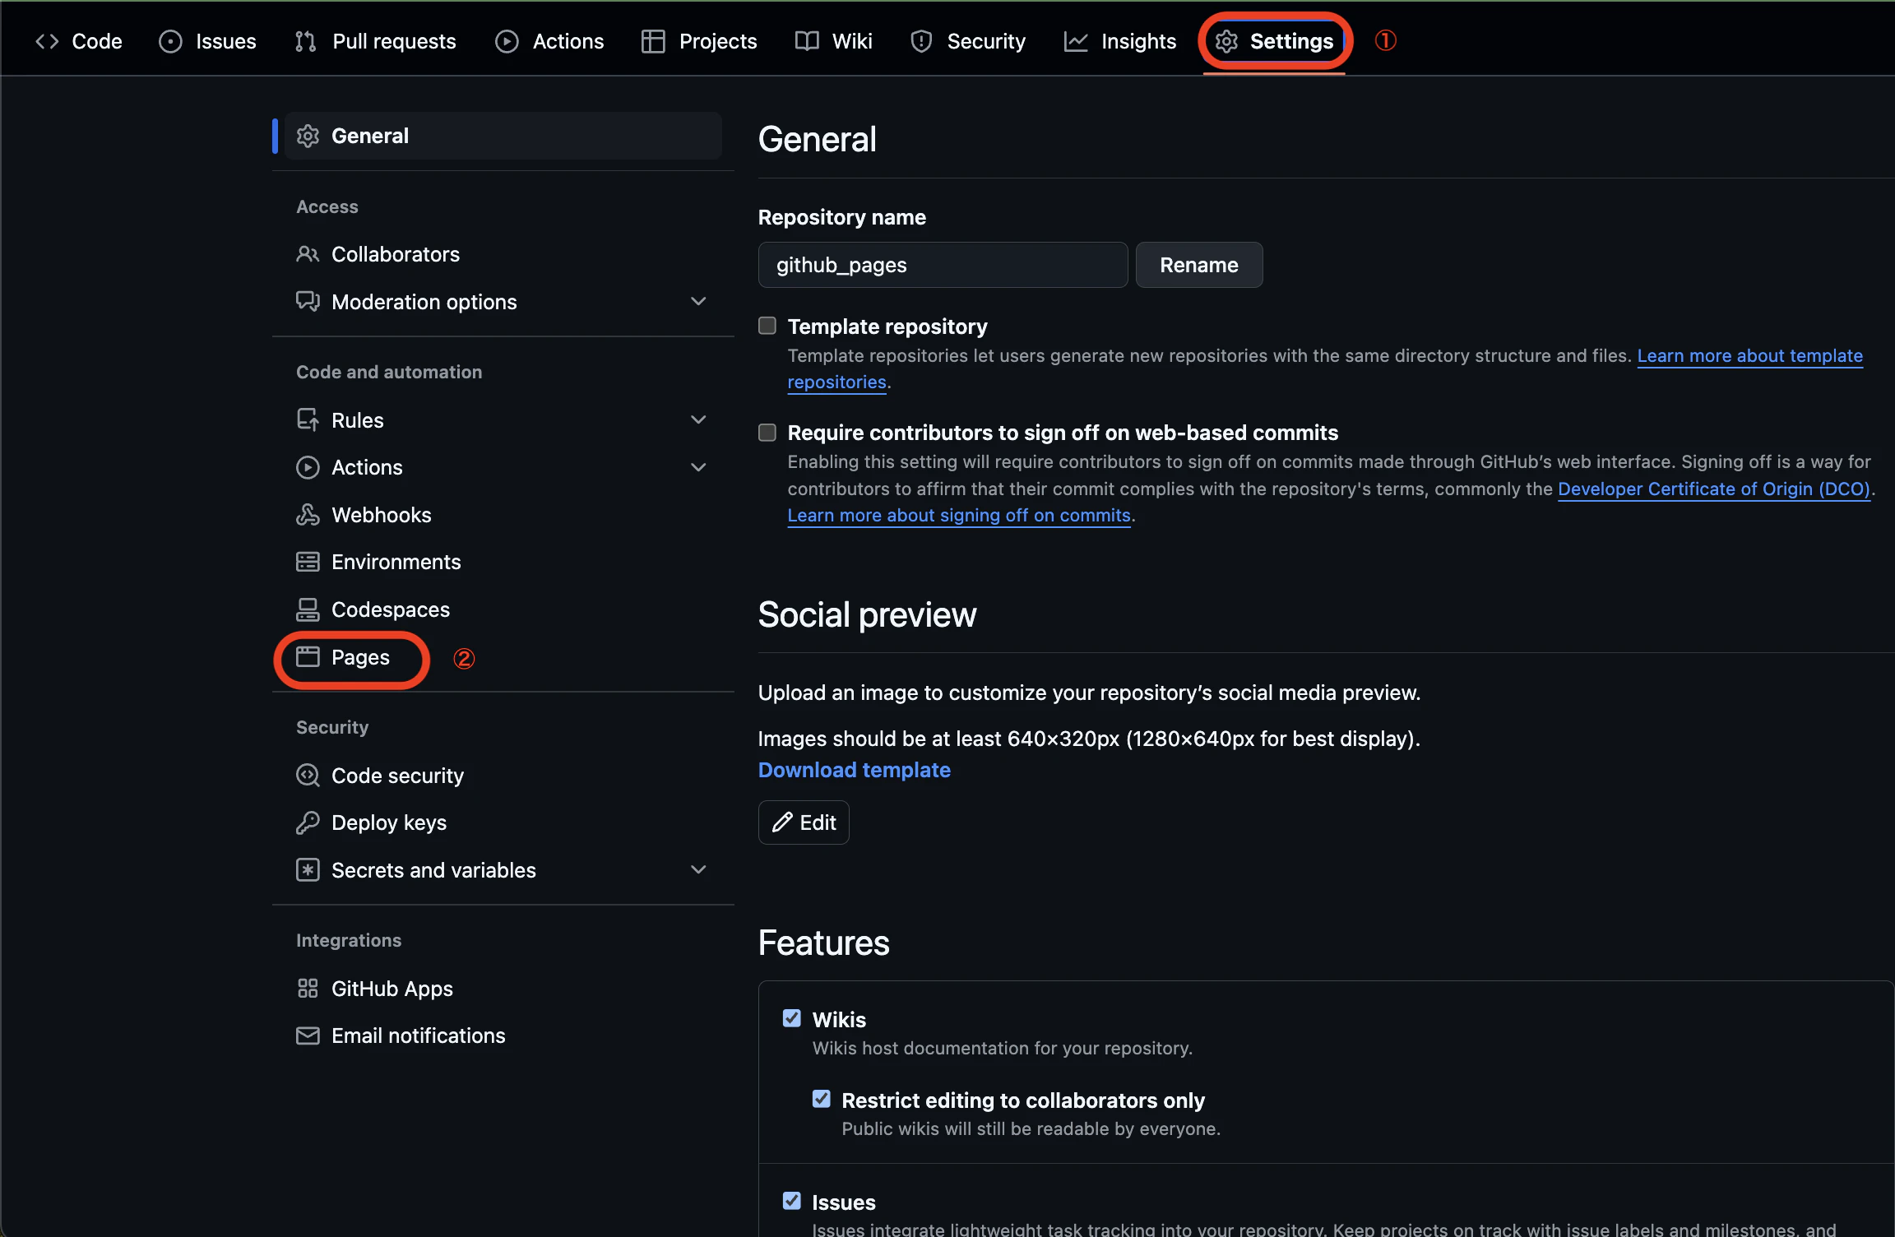Expand the sidebar Actions chevron
Image resolution: width=1895 pixels, height=1237 pixels.
tap(698, 467)
